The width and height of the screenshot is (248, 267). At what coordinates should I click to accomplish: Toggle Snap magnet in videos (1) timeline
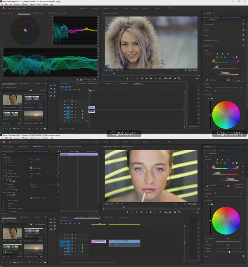[66, 90]
